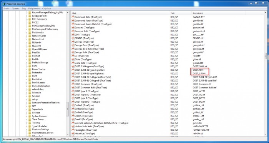269x143 pixels.
Task: Open the Справка menu
Action: click(46, 8)
